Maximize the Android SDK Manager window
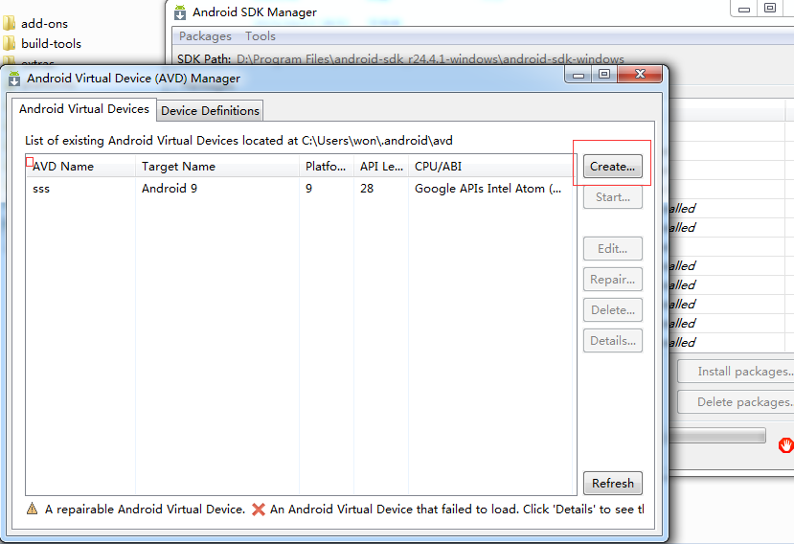The image size is (794, 544). (770, 9)
